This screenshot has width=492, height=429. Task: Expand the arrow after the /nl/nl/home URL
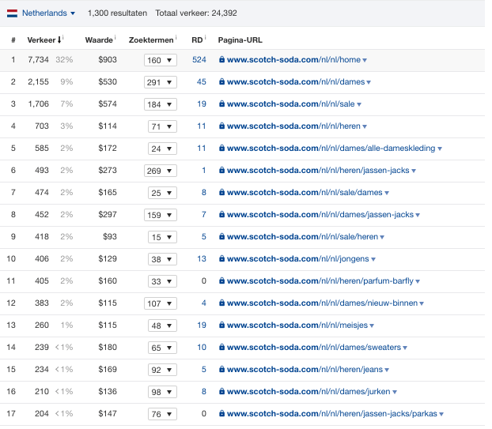(x=365, y=60)
